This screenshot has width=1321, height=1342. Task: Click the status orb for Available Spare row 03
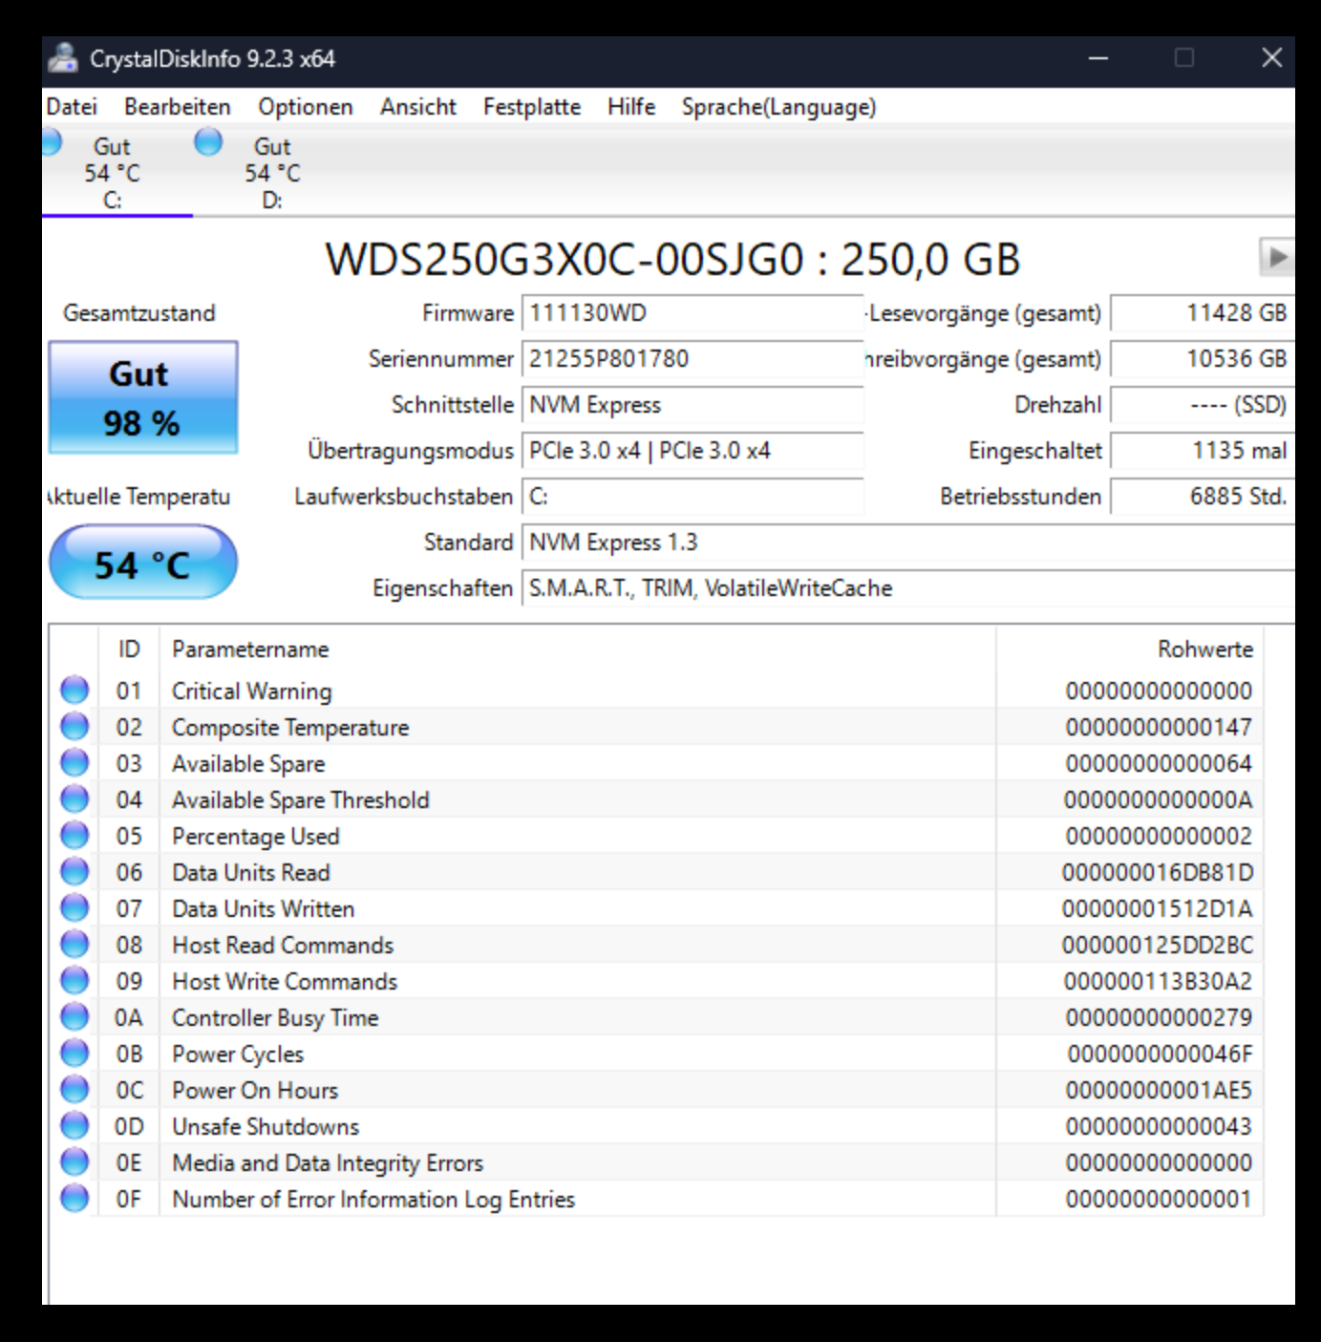click(x=75, y=763)
